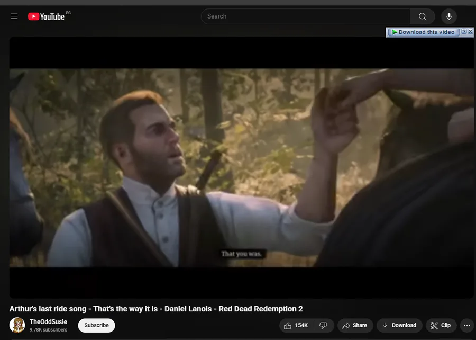Dislike the video using thumbs-down
The width and height of the screenshot is (476, 340).
click(x=324, y=325)
